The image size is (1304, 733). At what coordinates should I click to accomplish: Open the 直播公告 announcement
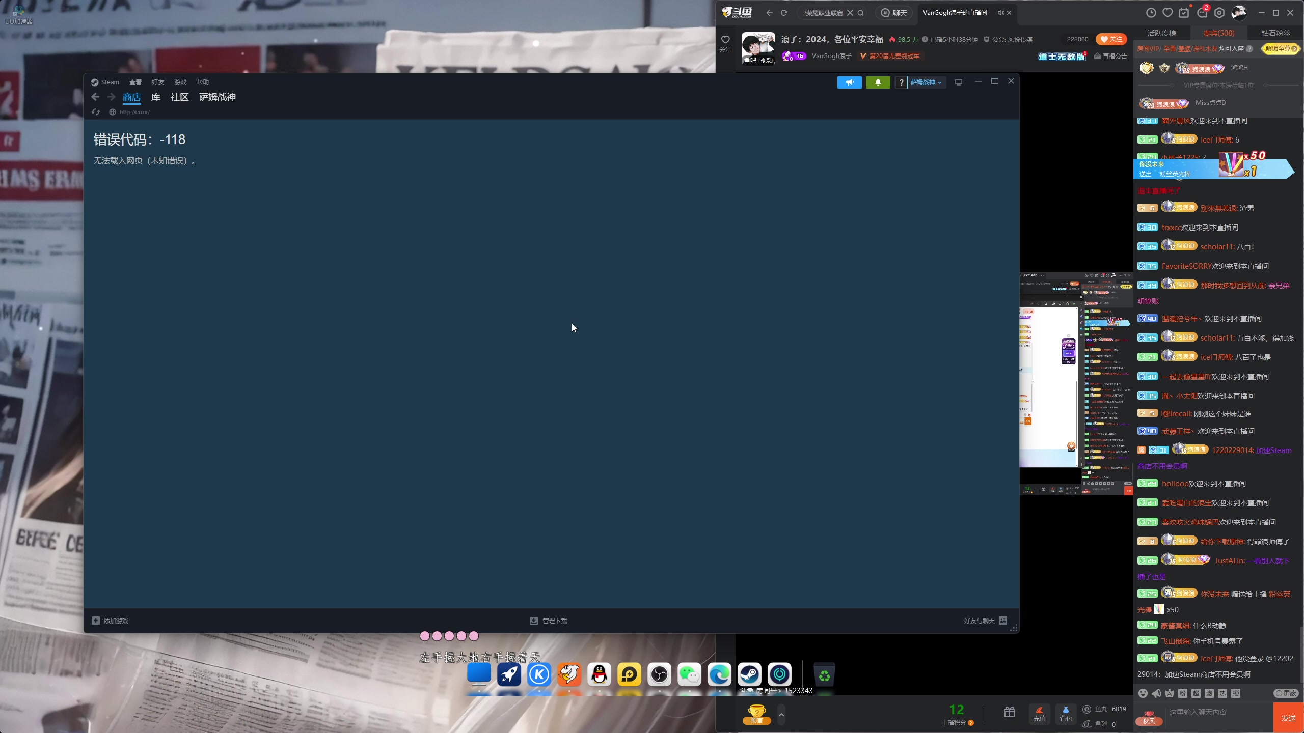point(1110,56)
